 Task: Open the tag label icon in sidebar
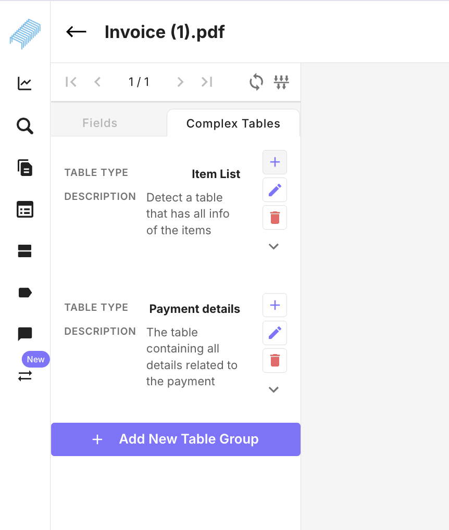pyautogui.click(x=24, y=293)
